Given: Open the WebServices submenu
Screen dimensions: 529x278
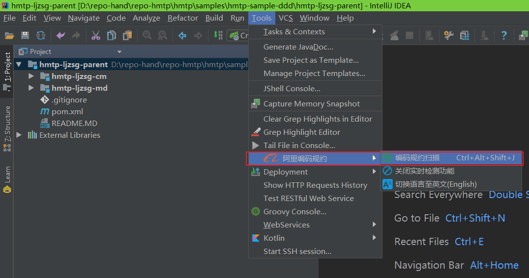Looking at the screenshot, I should [x=315, y=225].
